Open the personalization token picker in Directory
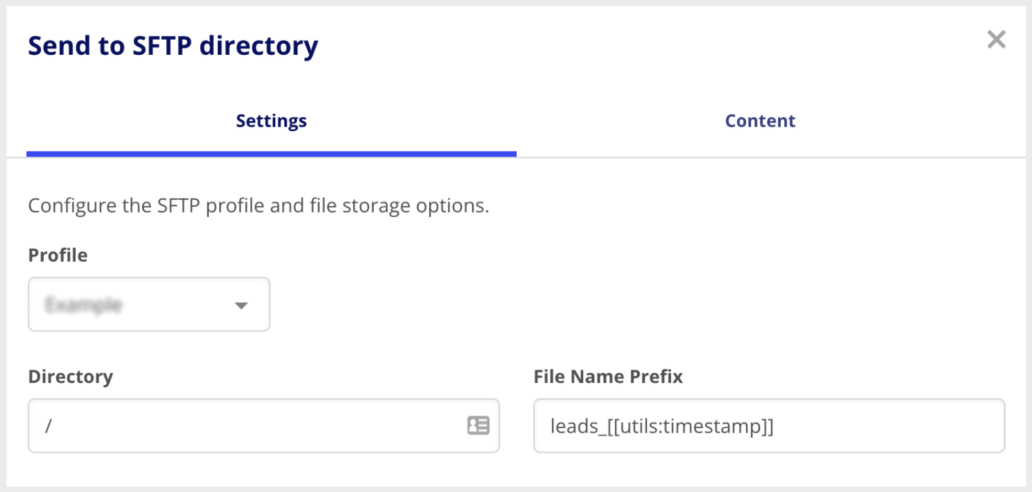Viewport: 1032px width, 492px height. [478, 425]
